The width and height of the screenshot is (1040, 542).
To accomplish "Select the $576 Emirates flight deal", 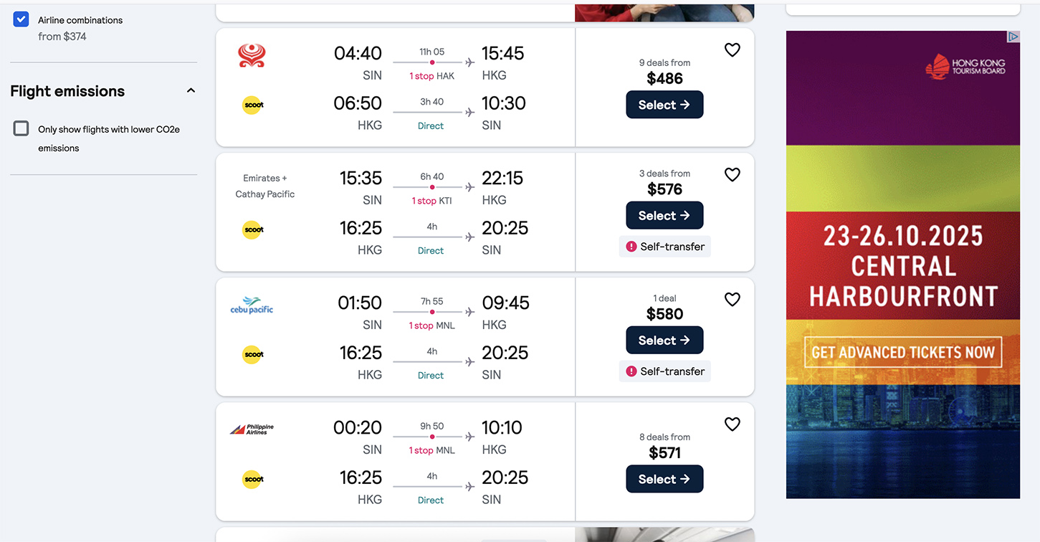I will [x=664, y=215].
